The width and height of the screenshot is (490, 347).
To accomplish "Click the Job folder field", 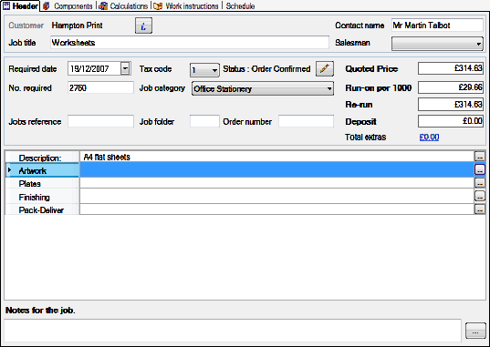I will point(204,121).
